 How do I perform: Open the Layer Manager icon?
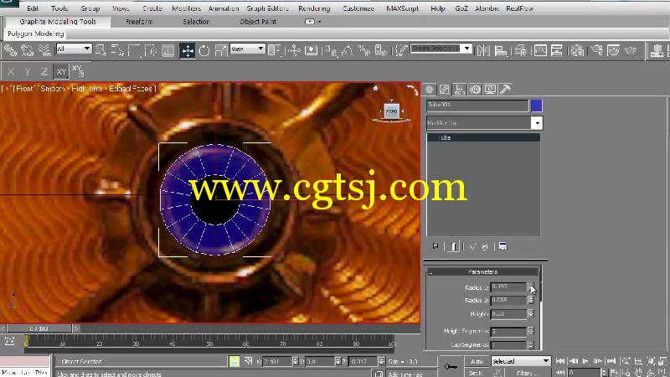(x=520, y=50)
